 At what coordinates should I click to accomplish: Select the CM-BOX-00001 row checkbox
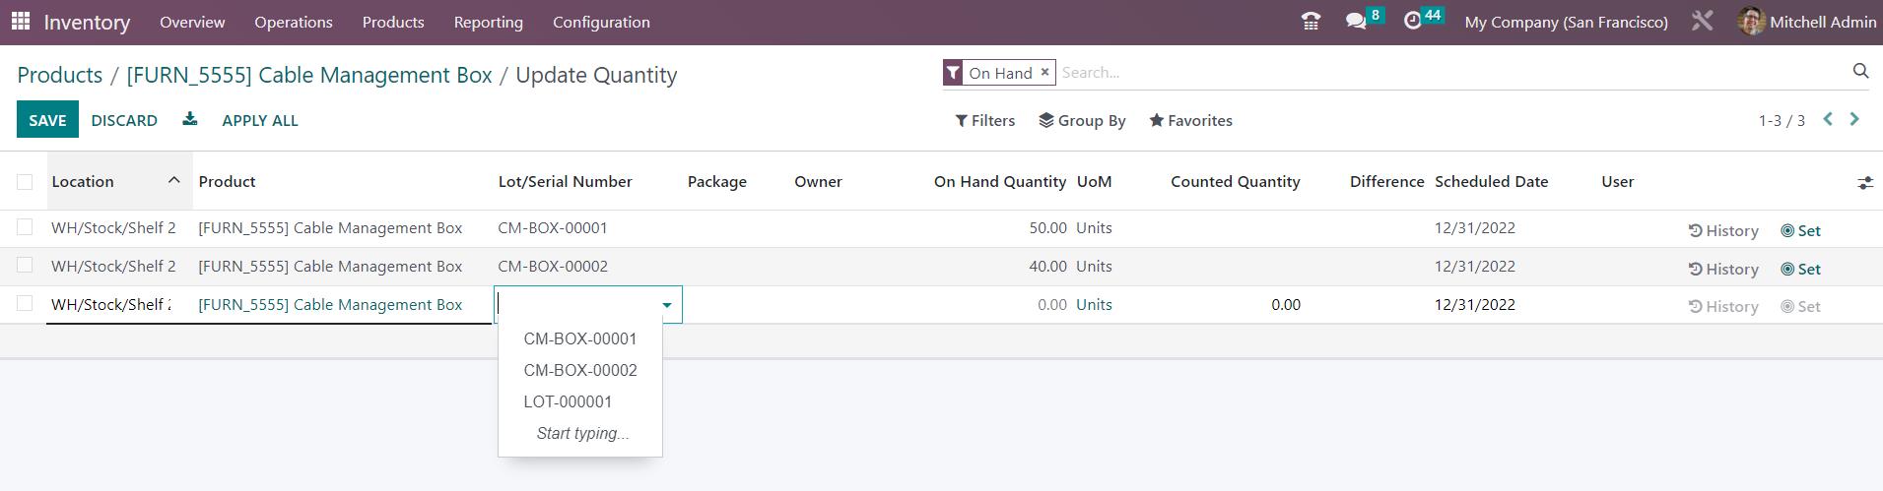(25, 227)
